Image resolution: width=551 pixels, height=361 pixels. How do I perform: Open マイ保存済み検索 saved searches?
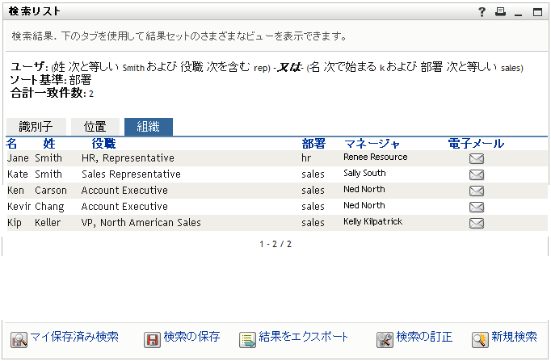[65, 338]
